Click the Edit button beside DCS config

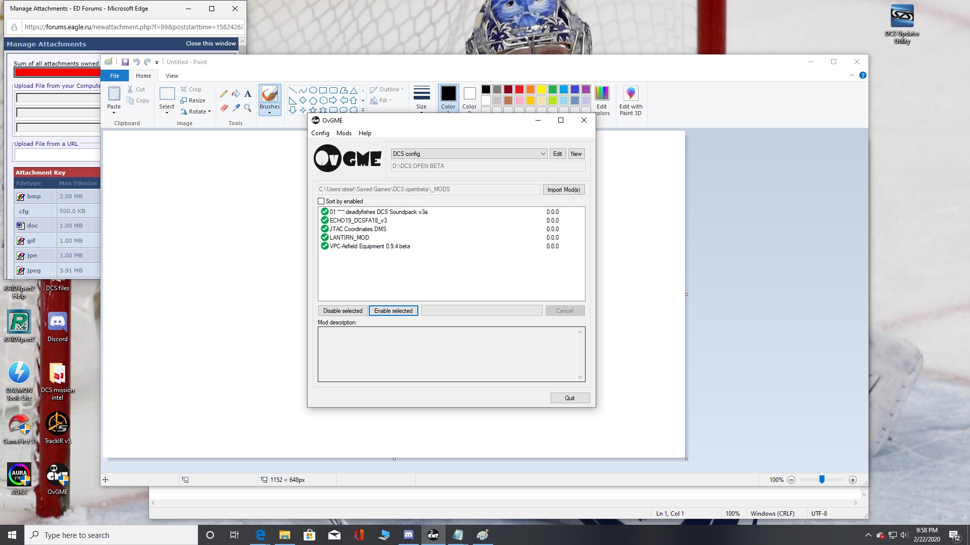(x=557, y=154)
